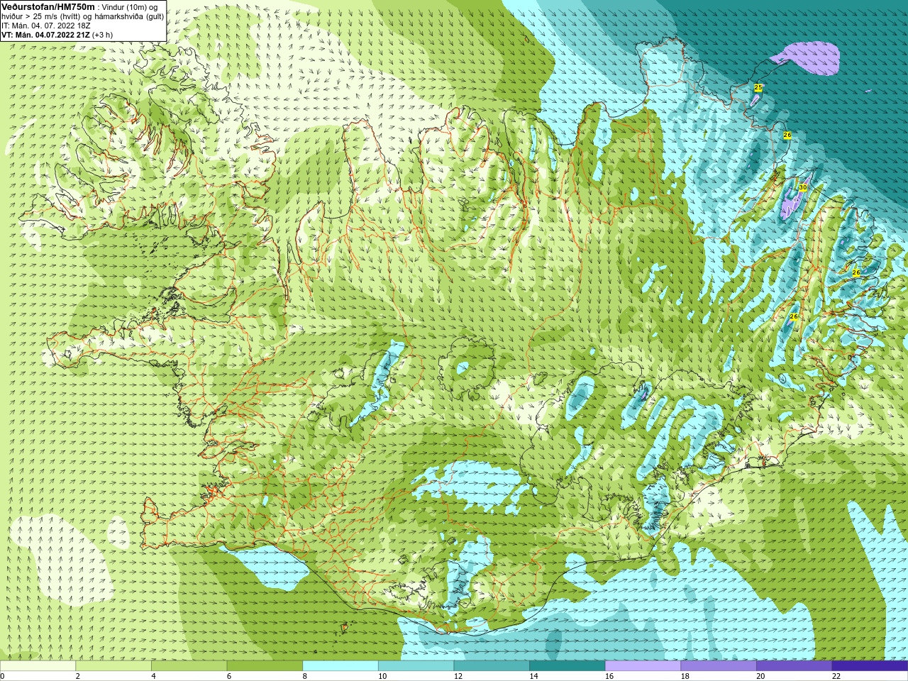Click the legend scale number '6'
908x681 pixels.
pos(229,676)
